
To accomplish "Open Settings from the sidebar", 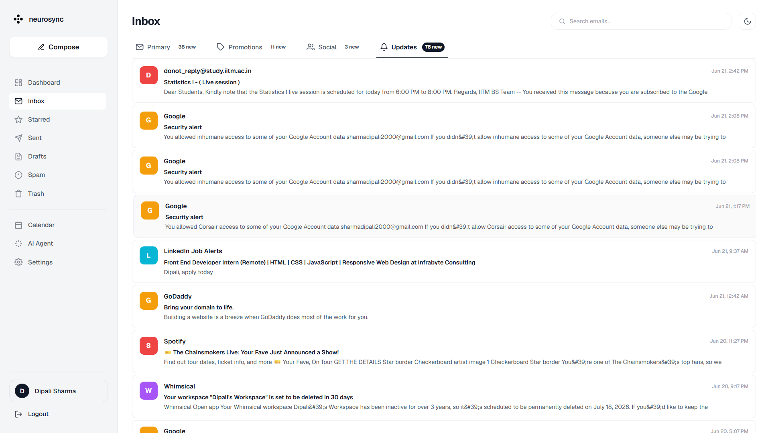I will click(58, 262).
